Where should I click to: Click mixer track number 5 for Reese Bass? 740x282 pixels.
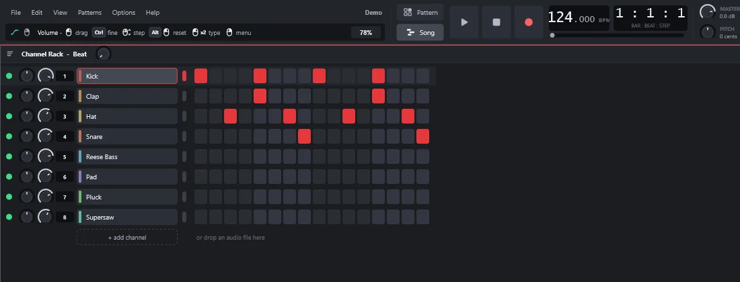point(65,156)
